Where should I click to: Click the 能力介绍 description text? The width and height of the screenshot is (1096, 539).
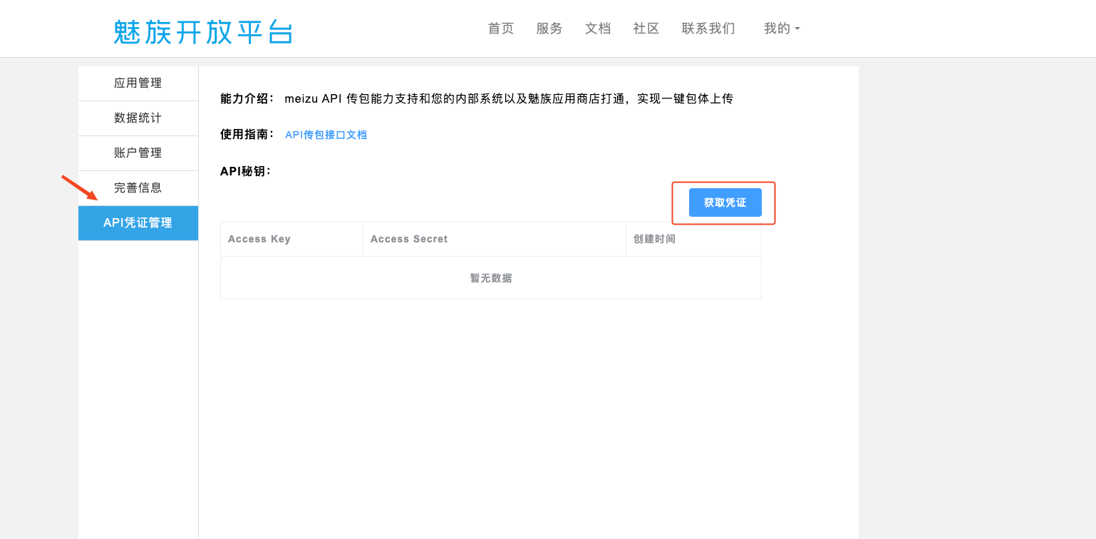click(x=508, y=99)
